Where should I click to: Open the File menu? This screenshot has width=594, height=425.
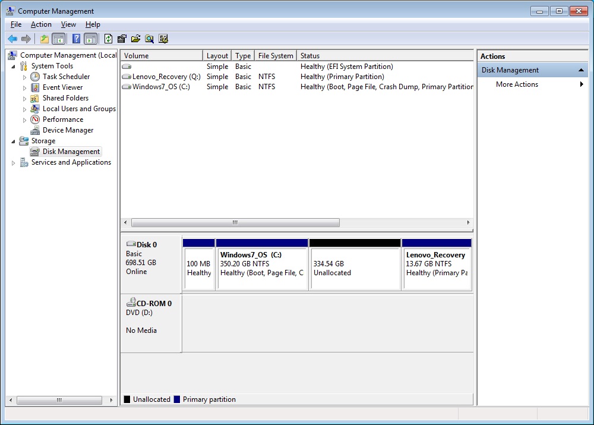pos(16,24)
